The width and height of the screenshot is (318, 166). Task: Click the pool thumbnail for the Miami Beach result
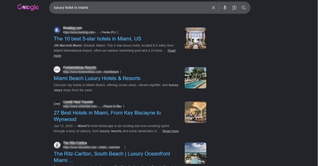(195, 78)
